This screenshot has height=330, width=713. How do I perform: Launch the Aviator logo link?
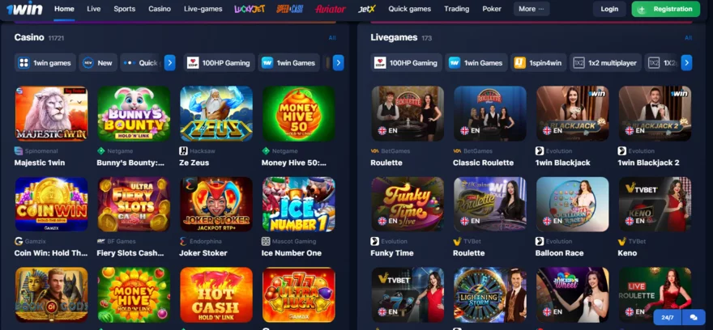(331, 9)
